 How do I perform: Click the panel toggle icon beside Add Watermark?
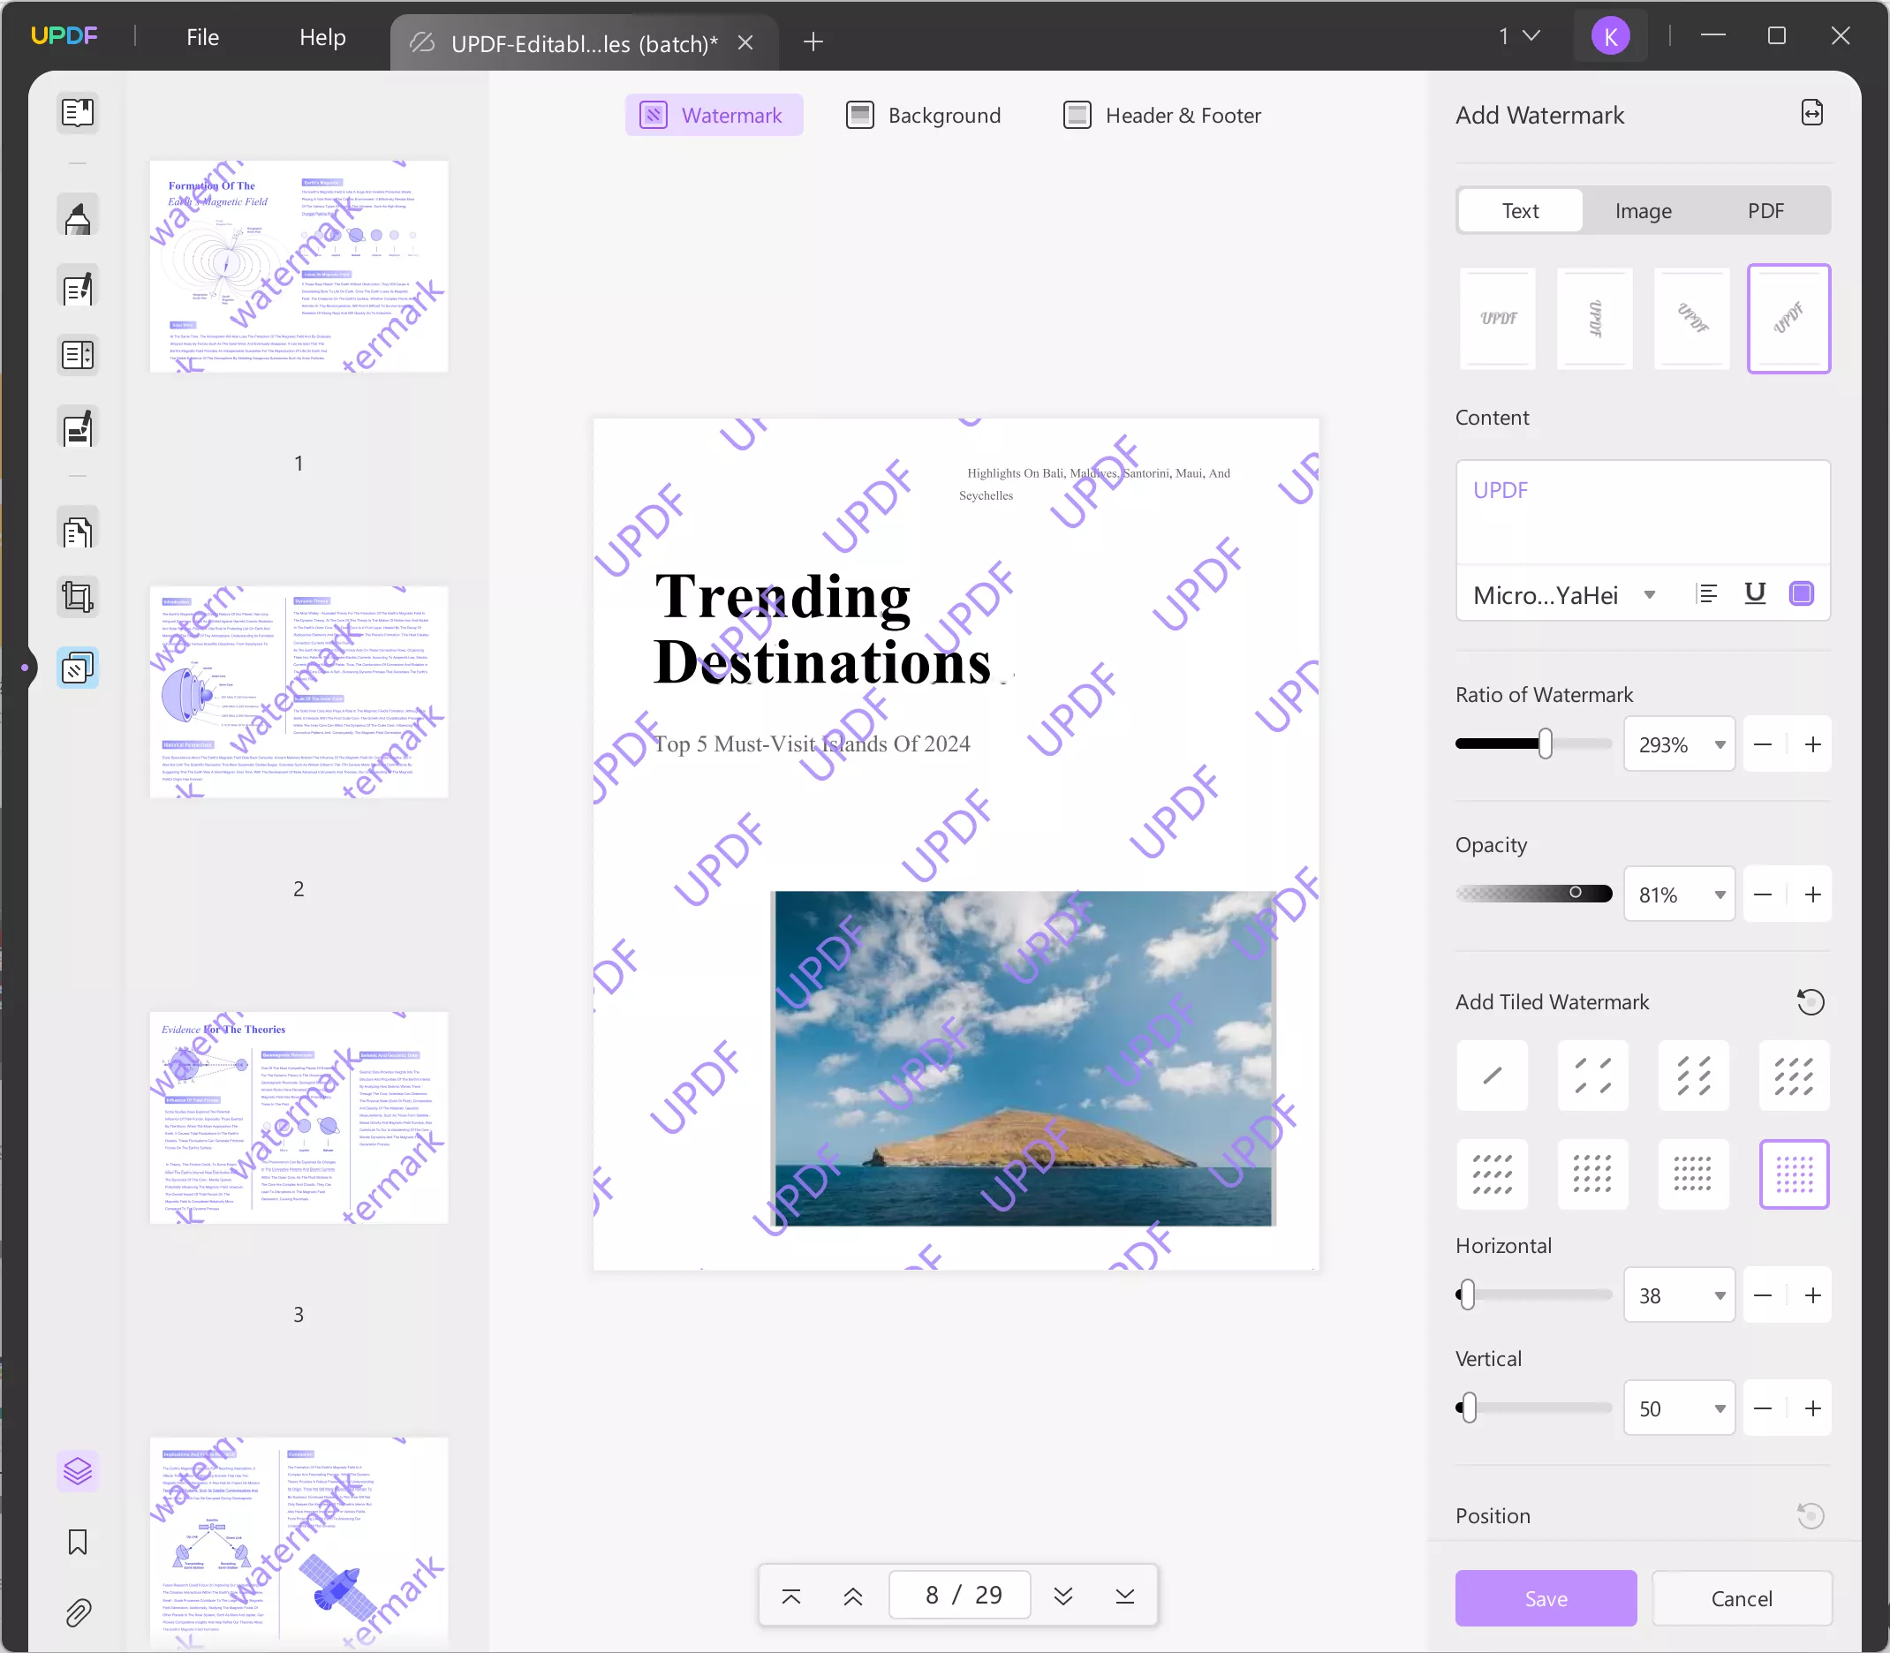(1811, 112)
